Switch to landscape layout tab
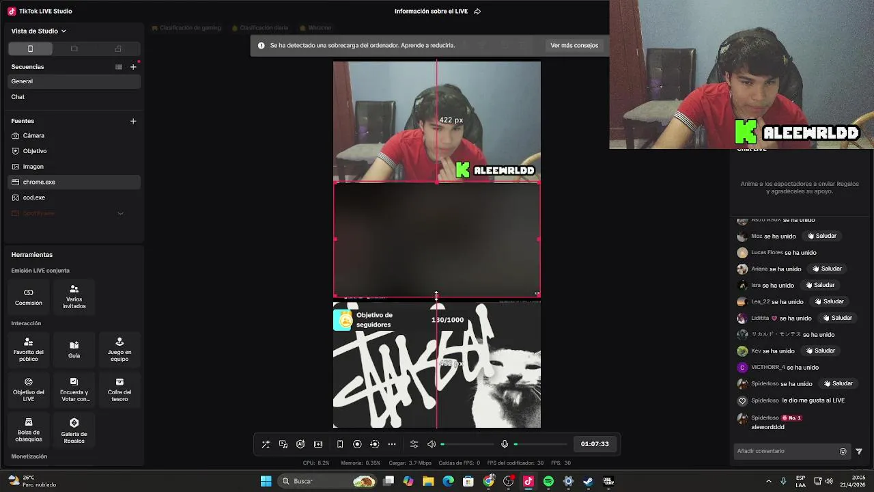 74,49
